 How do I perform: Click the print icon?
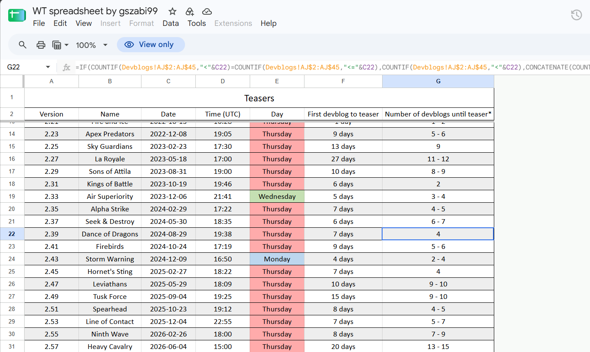pyautogui.click(x=41, y=45)
